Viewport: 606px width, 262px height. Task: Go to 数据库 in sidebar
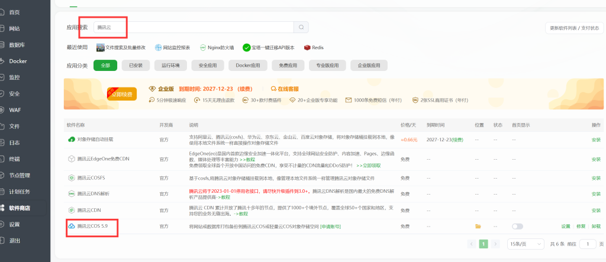click(17, 45)
